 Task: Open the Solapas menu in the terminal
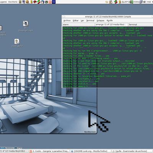pos(100,21)
